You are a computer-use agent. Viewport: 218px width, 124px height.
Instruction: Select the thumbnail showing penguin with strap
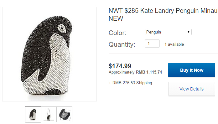(x=49, y=114)
